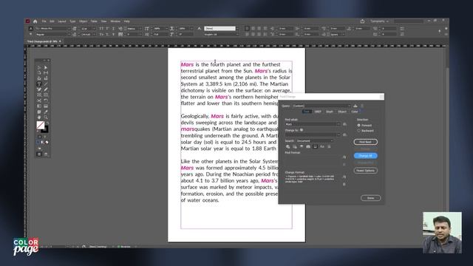473x266 pixels.
Task: Click the Share icon near workspace switcher
Action: coord(362,21)
